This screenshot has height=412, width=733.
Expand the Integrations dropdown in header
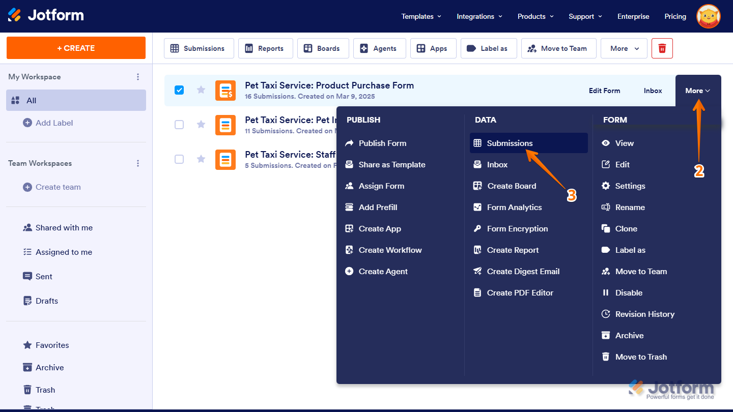pos(480,16)
